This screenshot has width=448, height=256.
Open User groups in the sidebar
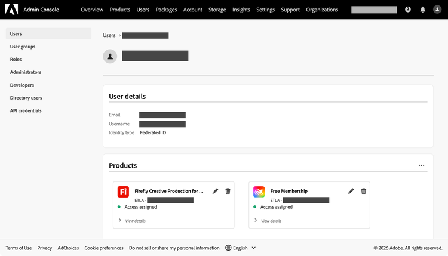pyautogui.click(x=23, y=47)
